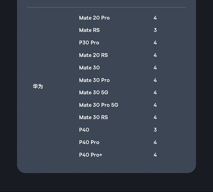This screenshot has height=192, width=213.
Task: Select the Mate 20 RS entry
Action: 93,55
